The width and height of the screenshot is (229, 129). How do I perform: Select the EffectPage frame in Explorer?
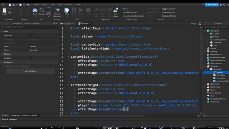[x=220, y=75]
